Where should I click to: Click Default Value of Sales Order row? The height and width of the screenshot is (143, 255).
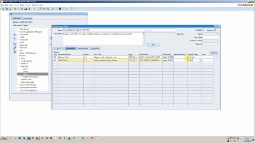pyautogui.click(x=194, y=60)
